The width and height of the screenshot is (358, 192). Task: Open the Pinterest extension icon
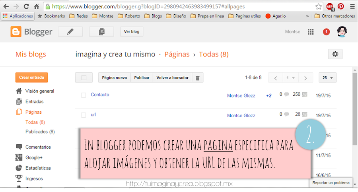pos(341,6)
